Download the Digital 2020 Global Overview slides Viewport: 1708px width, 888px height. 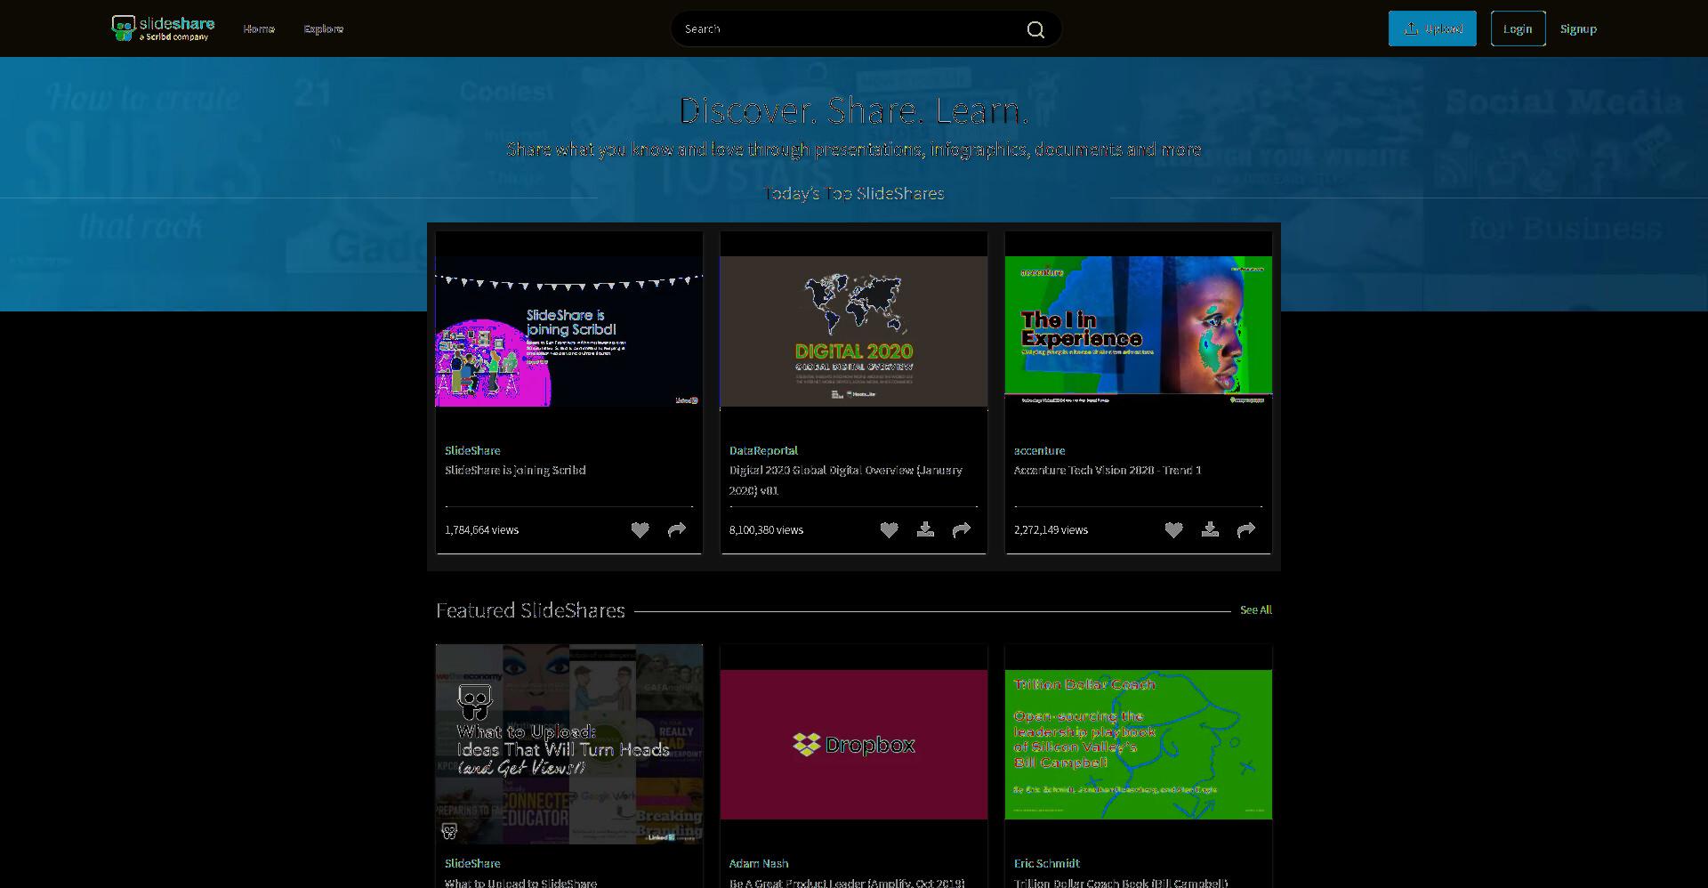[x=925, y=530]
